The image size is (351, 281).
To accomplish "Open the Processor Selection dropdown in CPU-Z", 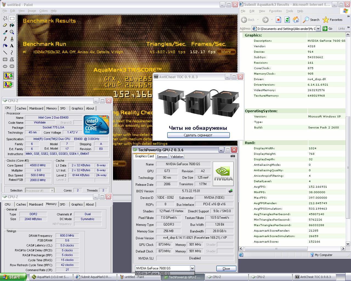I will pyautogui.click(x=52, y=190).
